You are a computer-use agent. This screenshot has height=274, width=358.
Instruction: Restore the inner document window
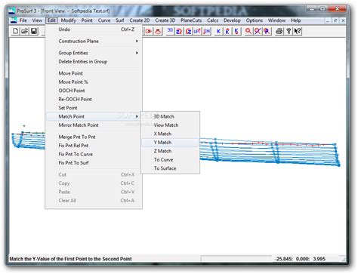point(335,20)
